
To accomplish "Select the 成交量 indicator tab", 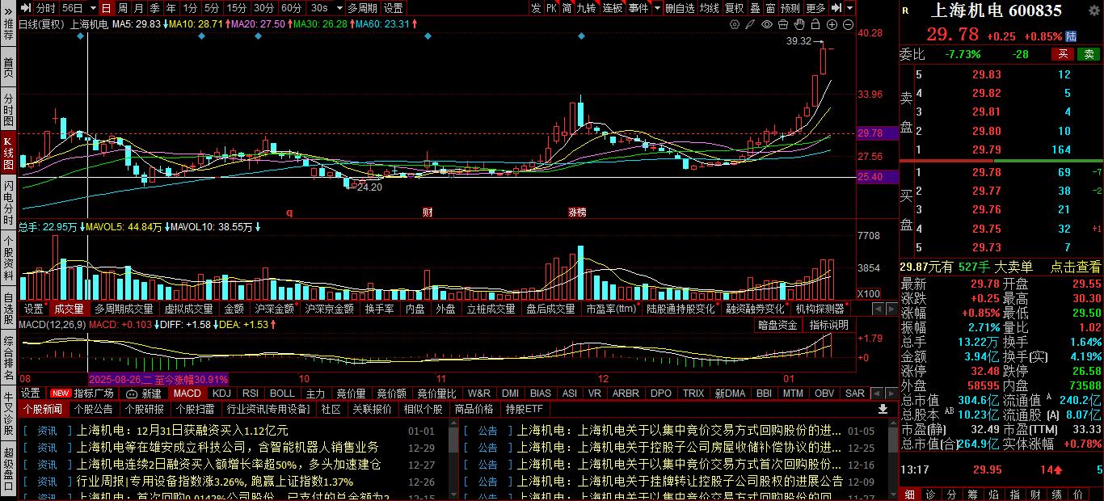I will [69, 309].
